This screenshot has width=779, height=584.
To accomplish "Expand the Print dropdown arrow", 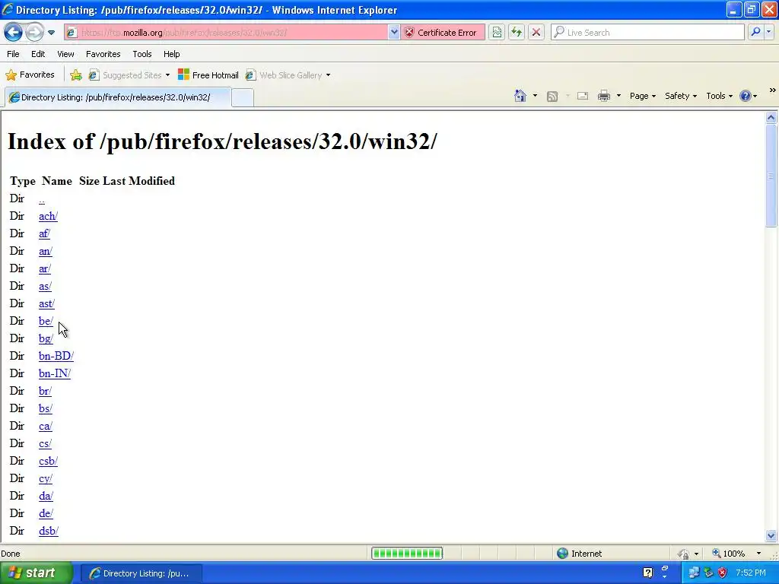I will coord(618,96).
